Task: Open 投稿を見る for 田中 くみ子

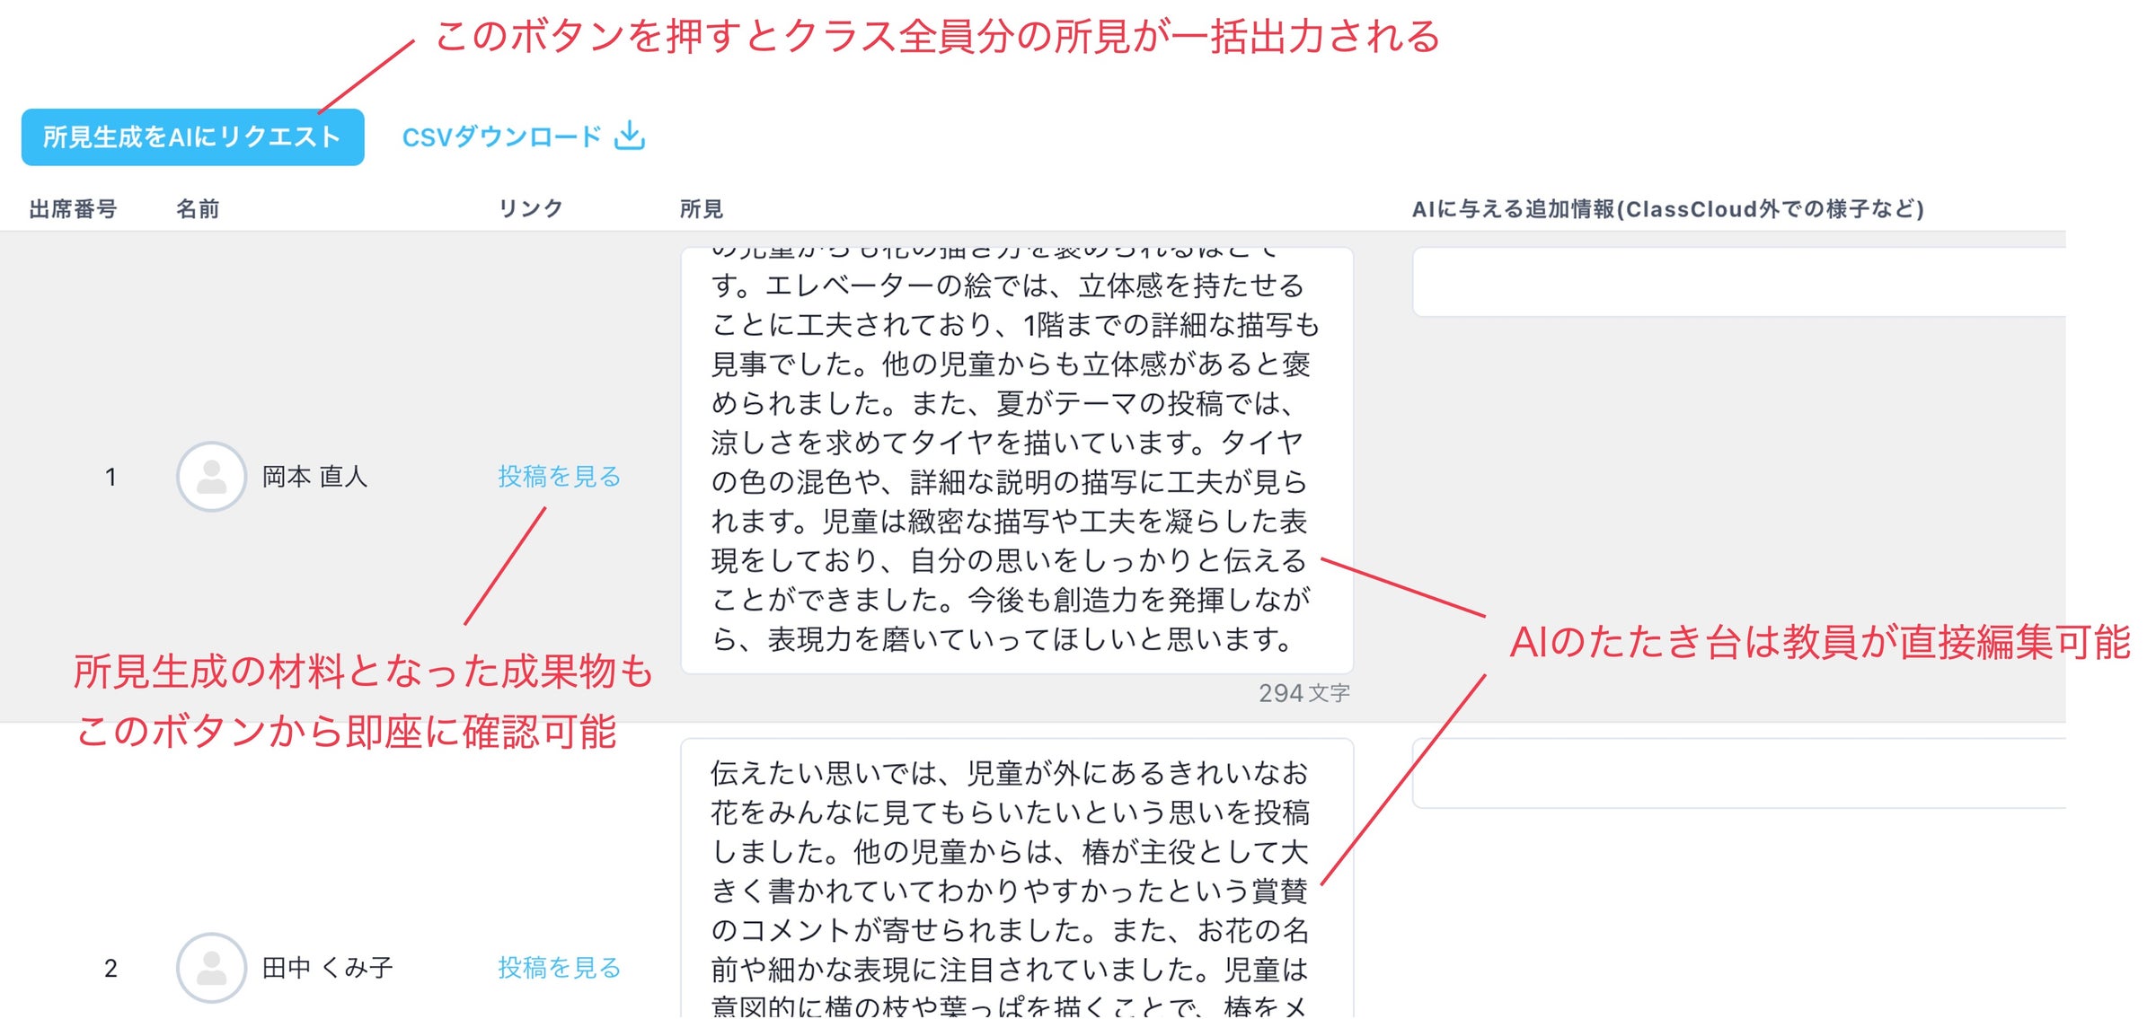Action: click(559, 970)
